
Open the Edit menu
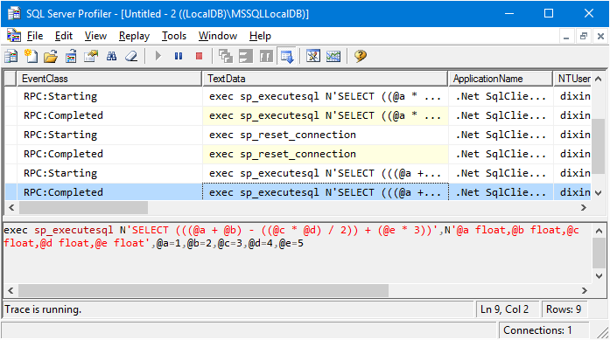click(64, 36)
